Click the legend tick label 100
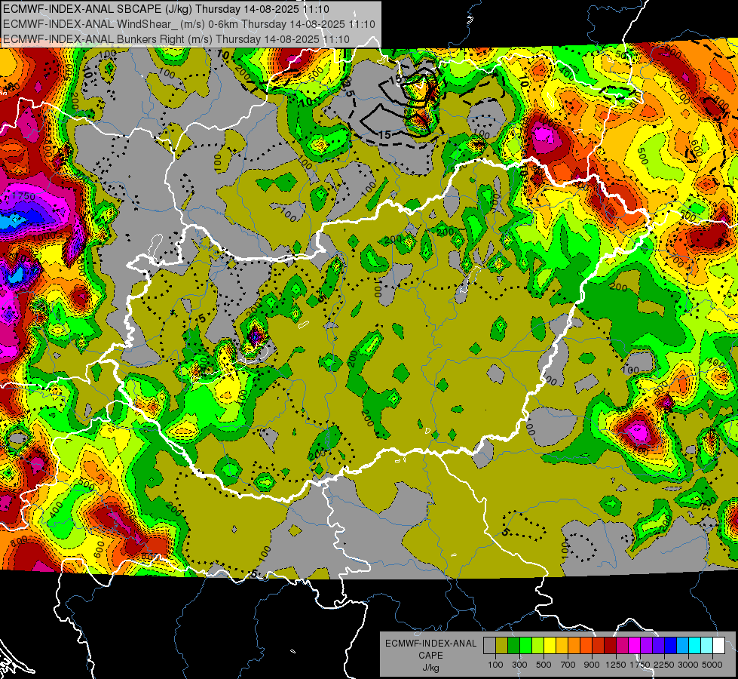This screenshot has width=738, height=679. [x=495, y=665]
